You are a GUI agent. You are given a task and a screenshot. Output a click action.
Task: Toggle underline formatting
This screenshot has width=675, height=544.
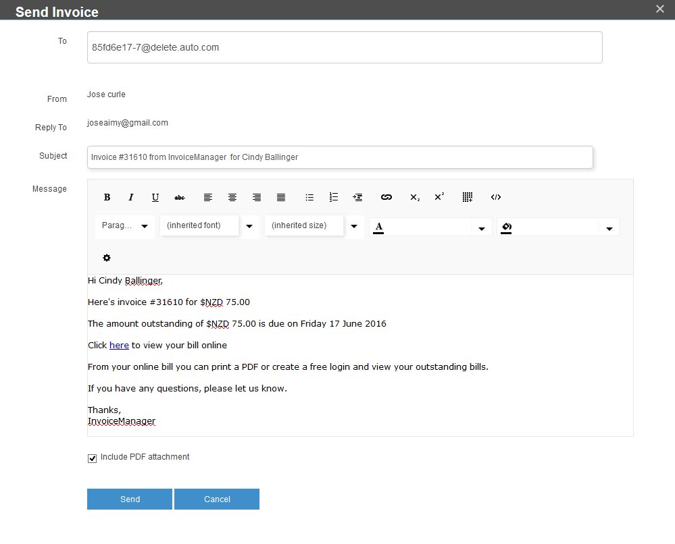pyautogui.click(x=155, y=198)
